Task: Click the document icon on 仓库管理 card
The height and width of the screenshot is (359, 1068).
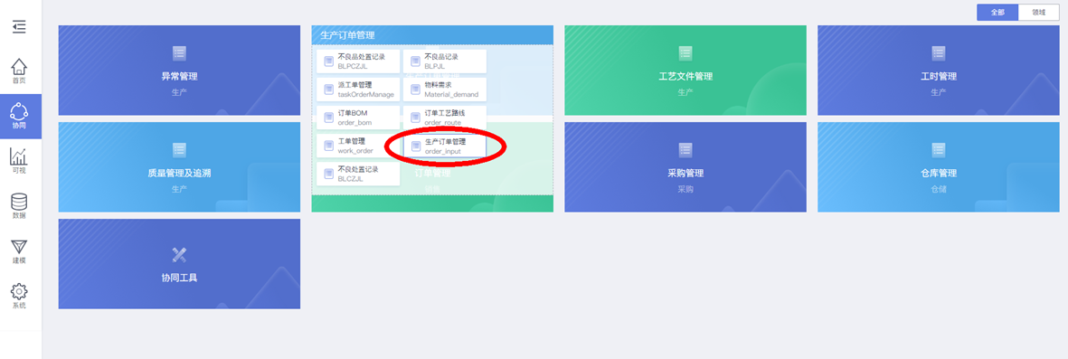Action: tap(939, 150)
